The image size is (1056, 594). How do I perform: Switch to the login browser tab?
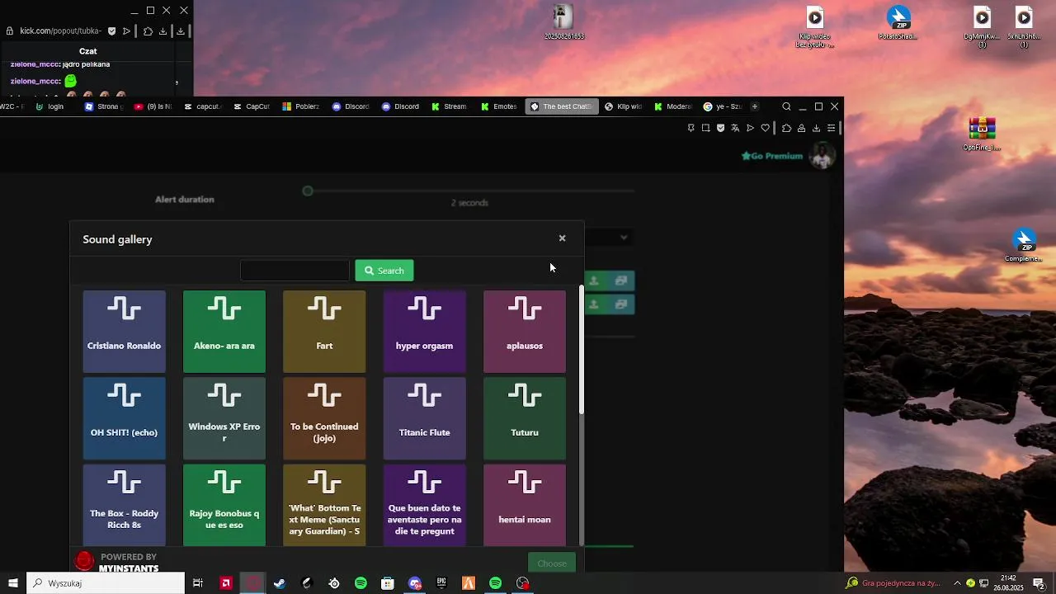point(49,106)
